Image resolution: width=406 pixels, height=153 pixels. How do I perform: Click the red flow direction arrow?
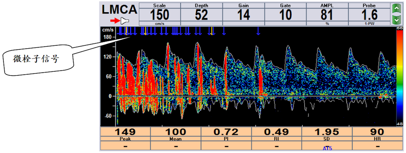point(115,20)
